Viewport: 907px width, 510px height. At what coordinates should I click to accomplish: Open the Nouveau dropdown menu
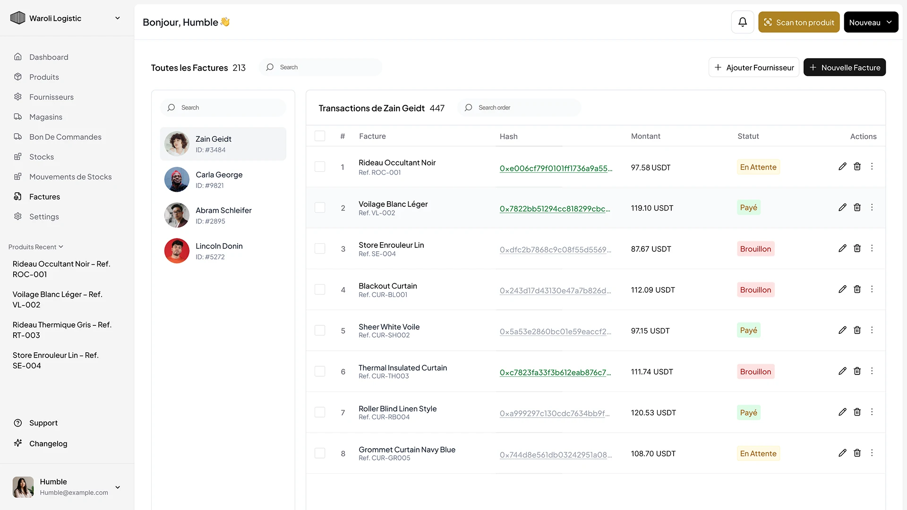coord(871,22)
